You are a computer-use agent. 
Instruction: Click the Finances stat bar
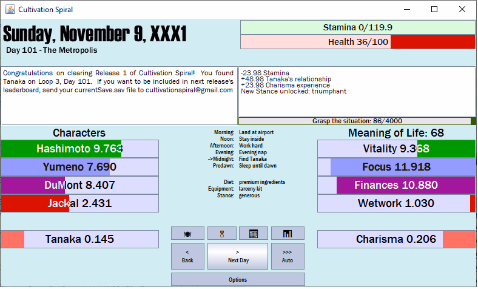click(396, 185)
